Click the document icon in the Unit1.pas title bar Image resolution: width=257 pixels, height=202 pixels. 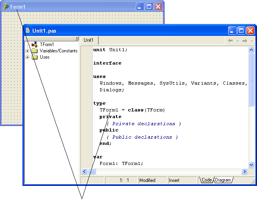tap(28, 30)
